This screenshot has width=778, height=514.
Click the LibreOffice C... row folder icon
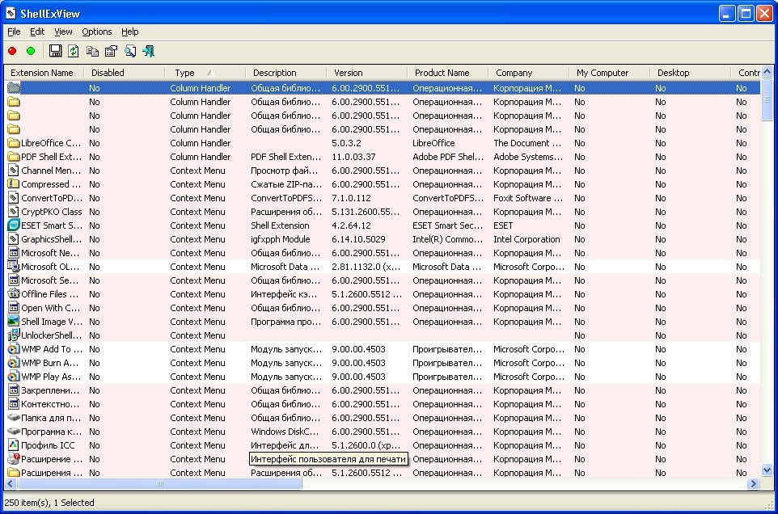[14, 143]
